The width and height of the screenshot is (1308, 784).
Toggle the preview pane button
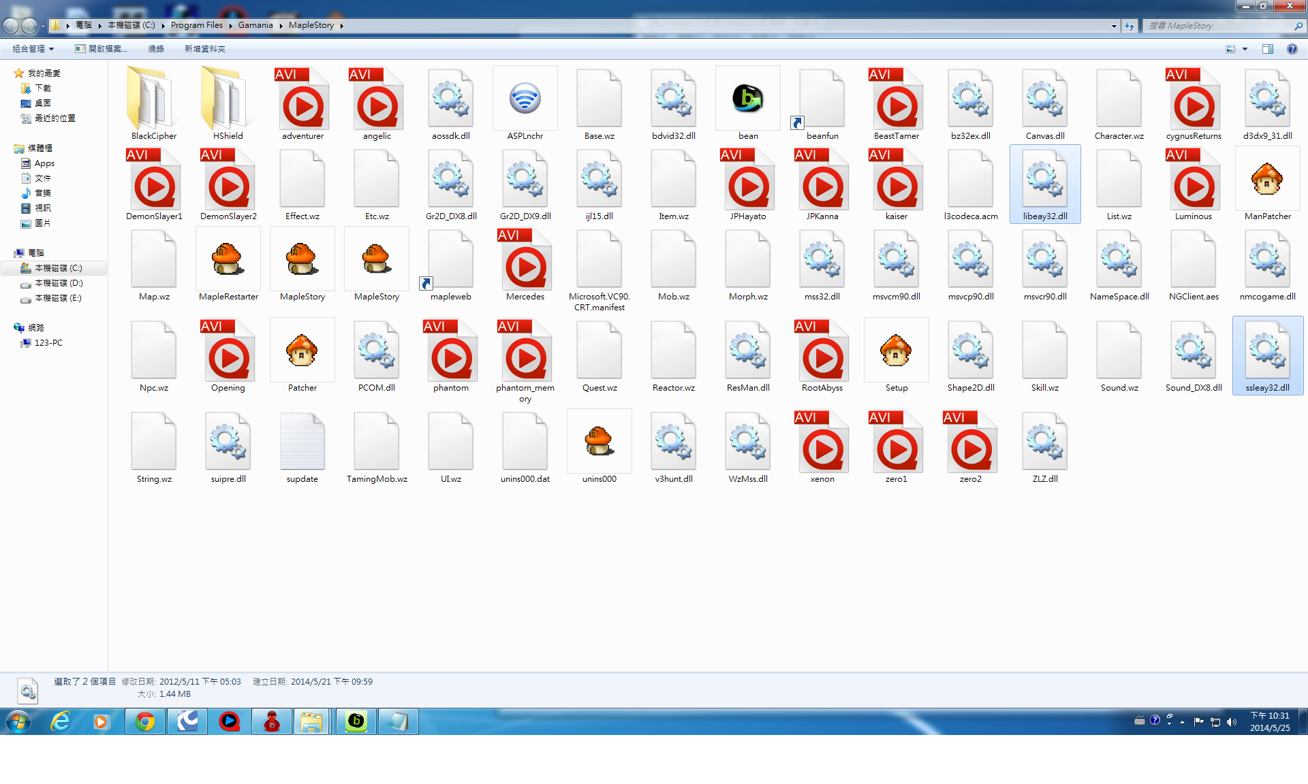(1267, 49)
